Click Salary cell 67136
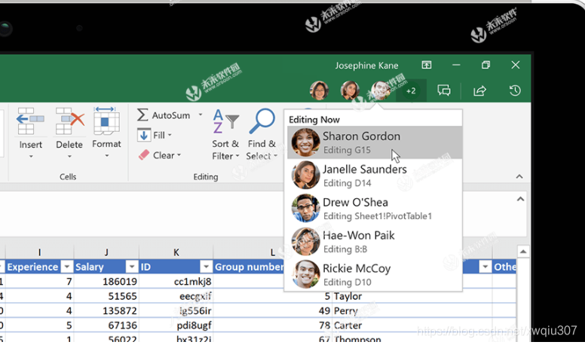 pyautogui.click(x=106, y=325)
